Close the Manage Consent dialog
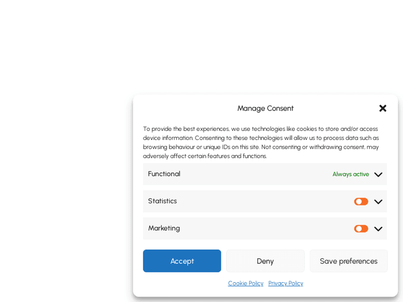The image size is (403, 302). click(x=383, y=108)
